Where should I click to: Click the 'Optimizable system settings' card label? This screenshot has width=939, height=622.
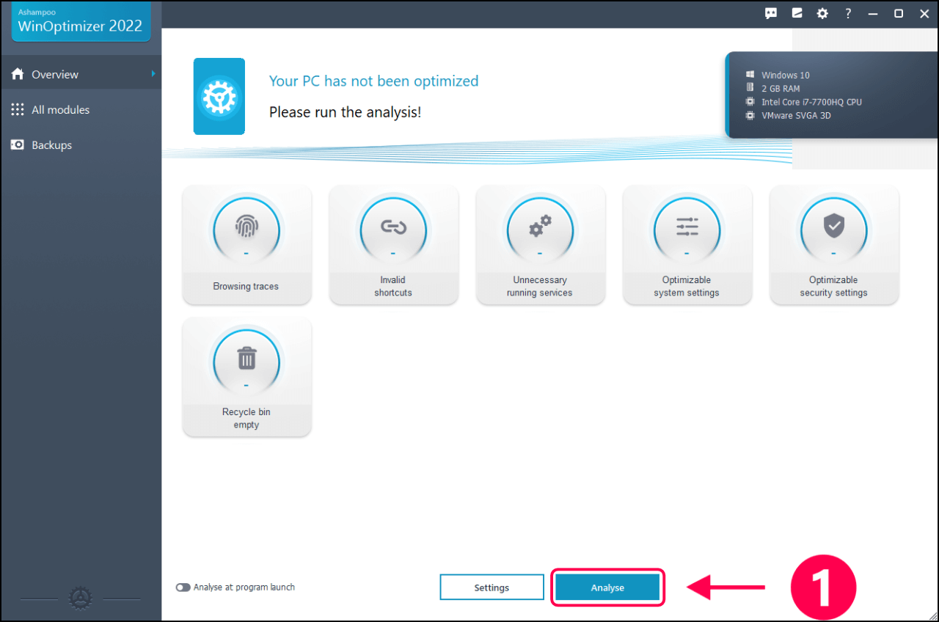click(x=687, y=286)
